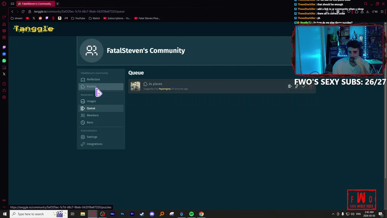The height and width of the screenshot is (218, 387).
Task: Open the Reddit bookmark icon
Action: [x=40, y=18]
